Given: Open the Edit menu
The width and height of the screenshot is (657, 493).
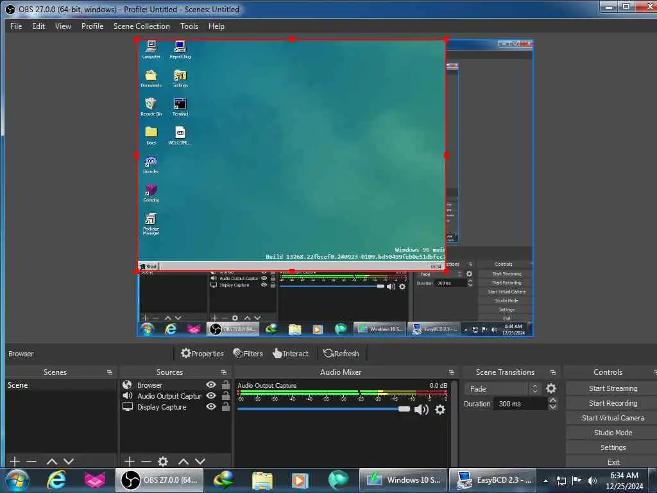Looking at the screenshot, I should tap(38, 26).
